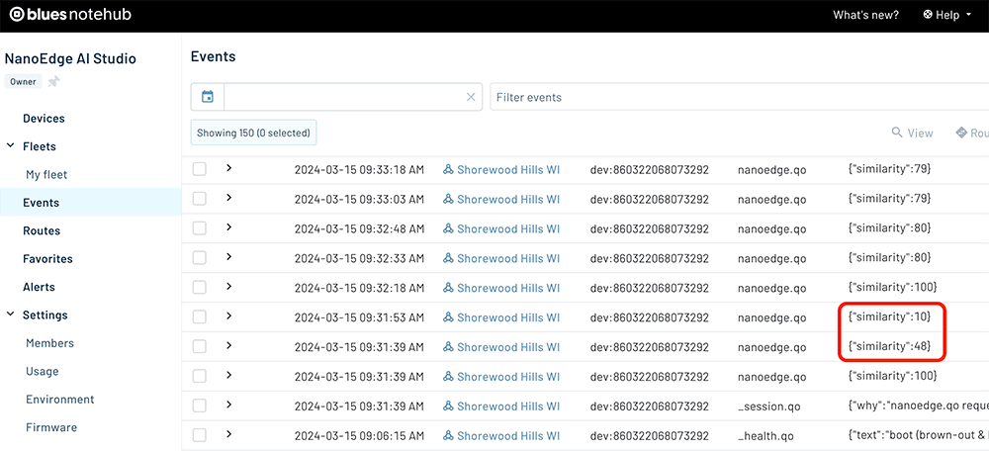Screen dimensions: 989x451
Task: Click the Owner role badge
Action: pos(24,81)
